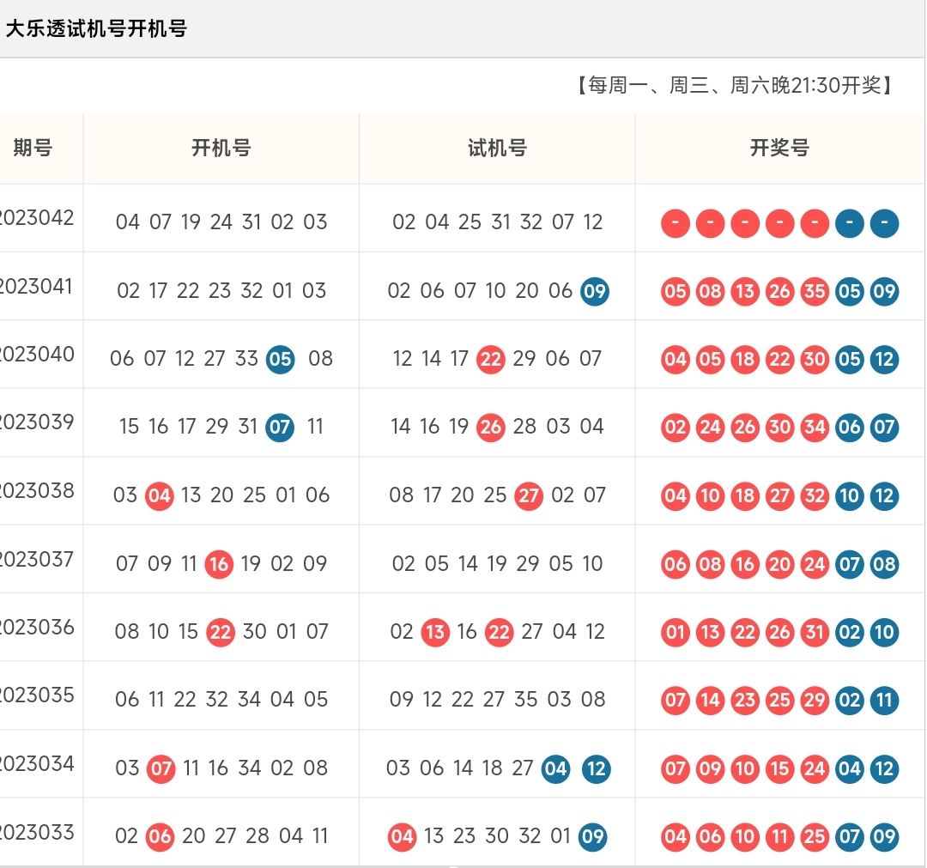Screen dimensions: 927x868
Task: Click blue ball 07 in 开机号 of row 2023039
Action: (280, 427)
